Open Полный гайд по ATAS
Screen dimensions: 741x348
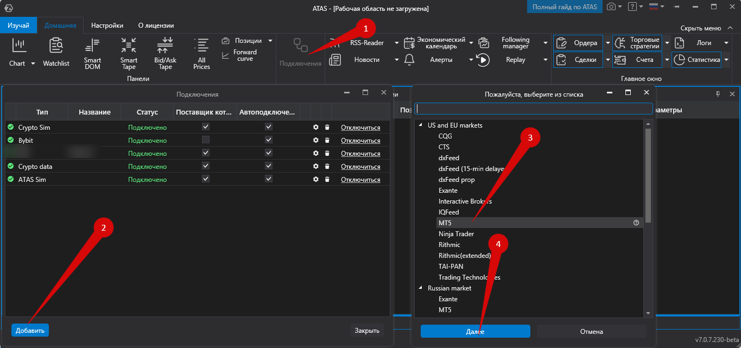point(565,7)
